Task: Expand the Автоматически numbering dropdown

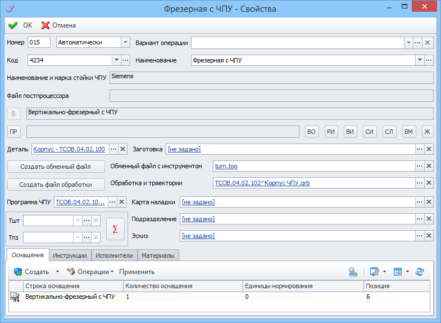Action: 125,43
